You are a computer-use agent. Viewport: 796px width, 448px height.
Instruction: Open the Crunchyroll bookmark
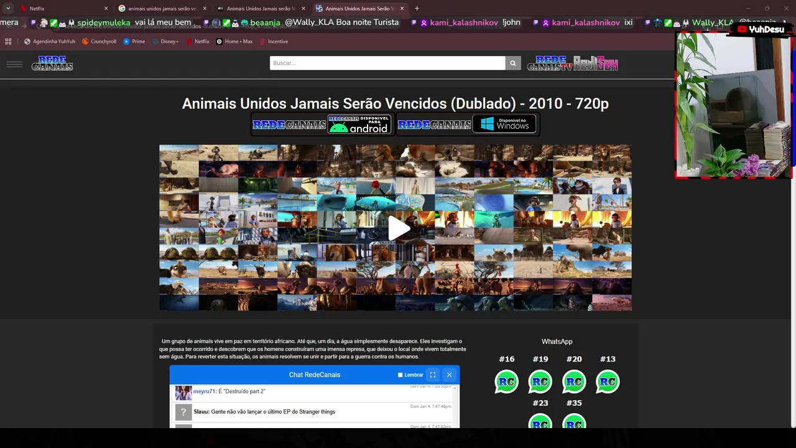coord(99,42)
